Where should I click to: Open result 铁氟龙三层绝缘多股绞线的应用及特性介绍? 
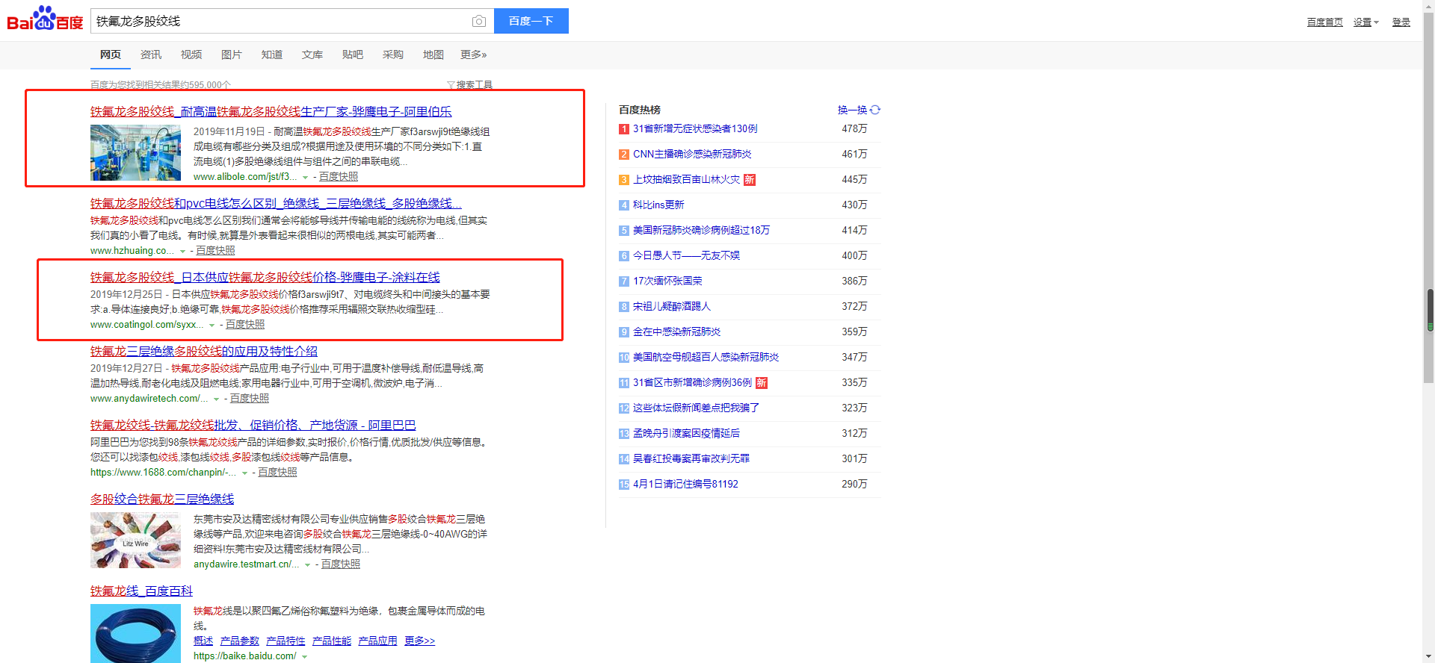[204, 351]
